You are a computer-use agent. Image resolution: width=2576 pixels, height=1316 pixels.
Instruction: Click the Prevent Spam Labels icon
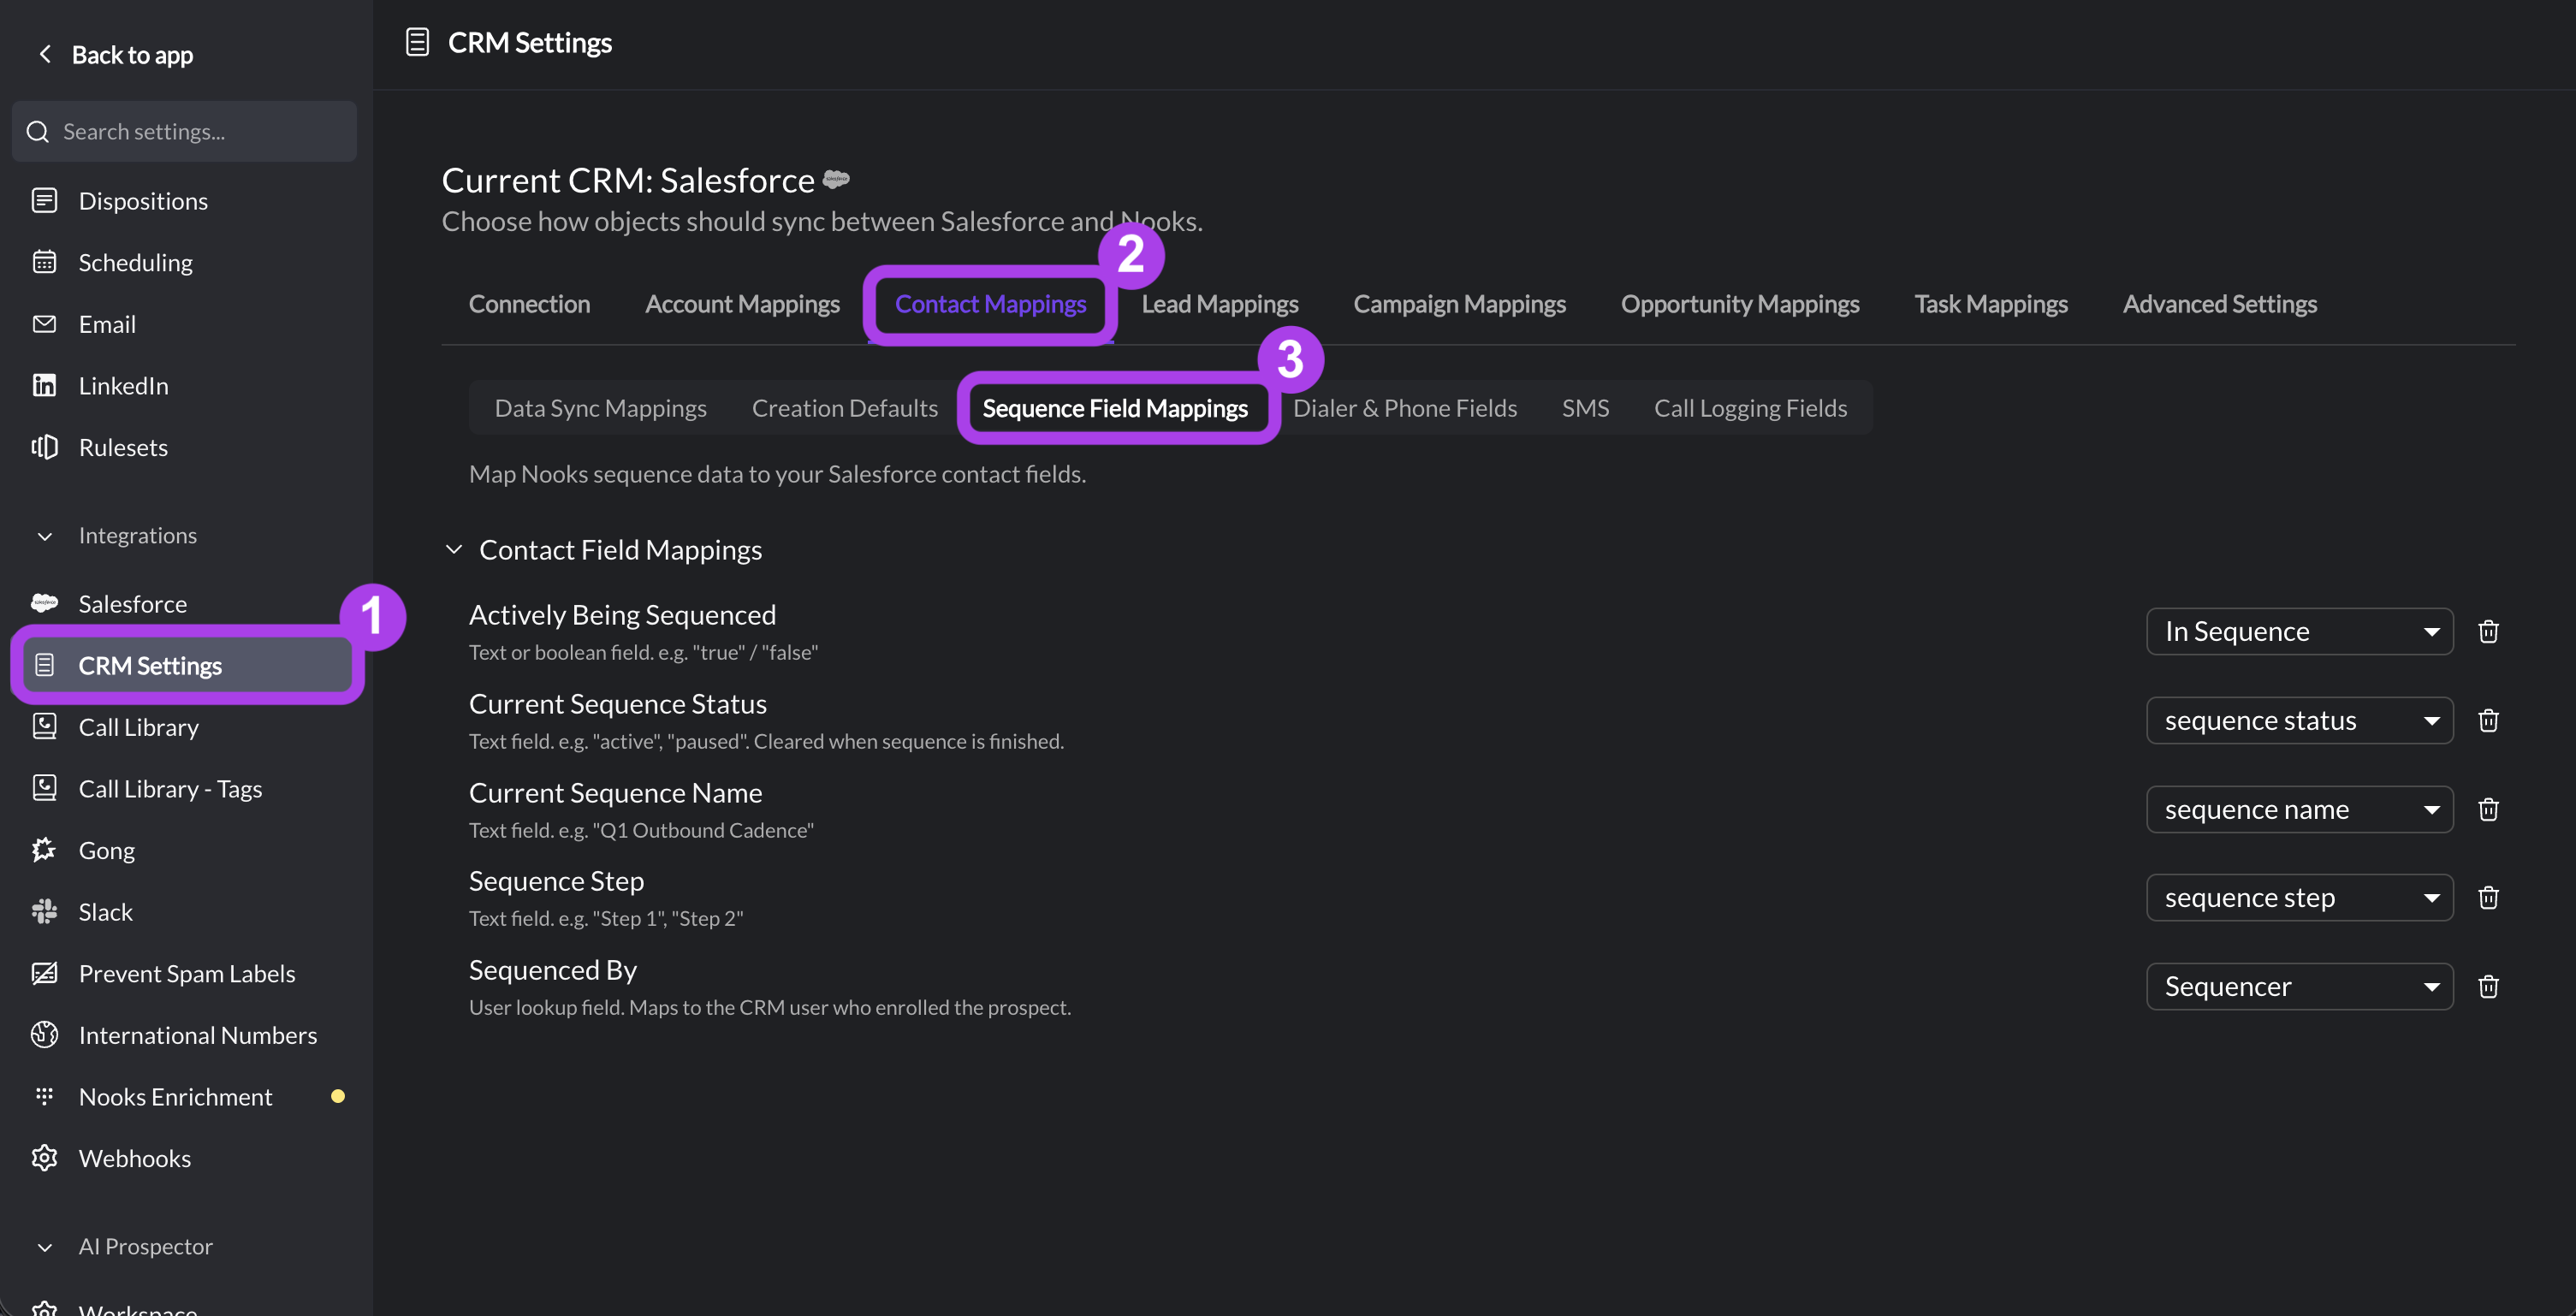44,973
